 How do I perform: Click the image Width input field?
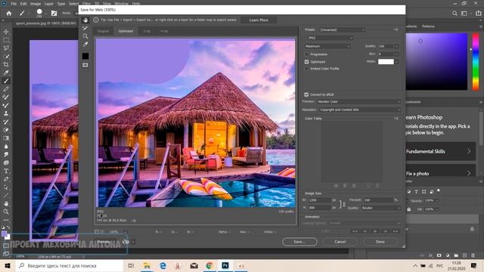[319, 200]
